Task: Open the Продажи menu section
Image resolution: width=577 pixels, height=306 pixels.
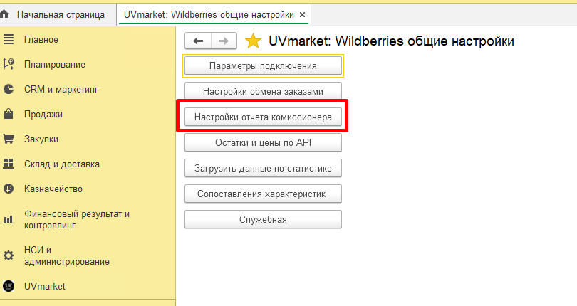Action: tap(43, 115)
